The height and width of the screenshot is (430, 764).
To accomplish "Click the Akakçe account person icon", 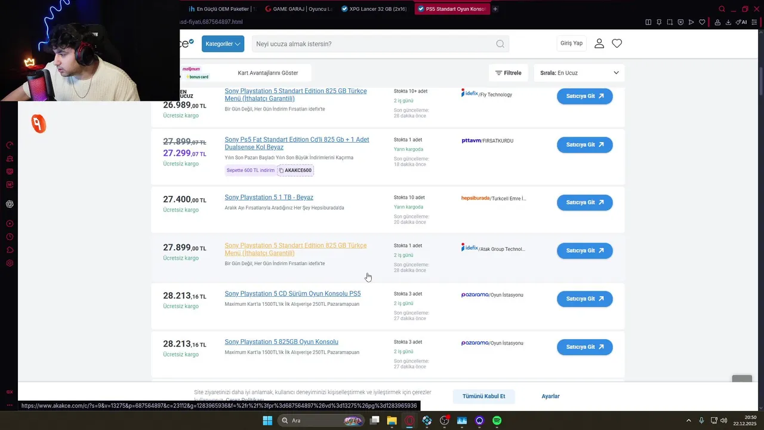I will click(x=599, y=44).
